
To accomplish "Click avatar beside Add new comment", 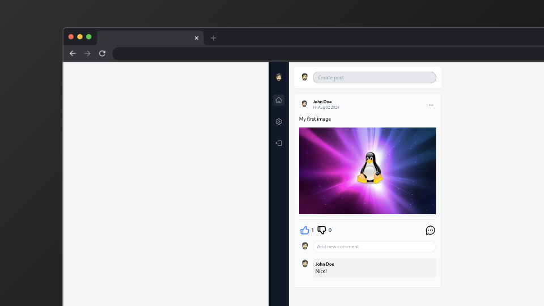I will 305,246.
